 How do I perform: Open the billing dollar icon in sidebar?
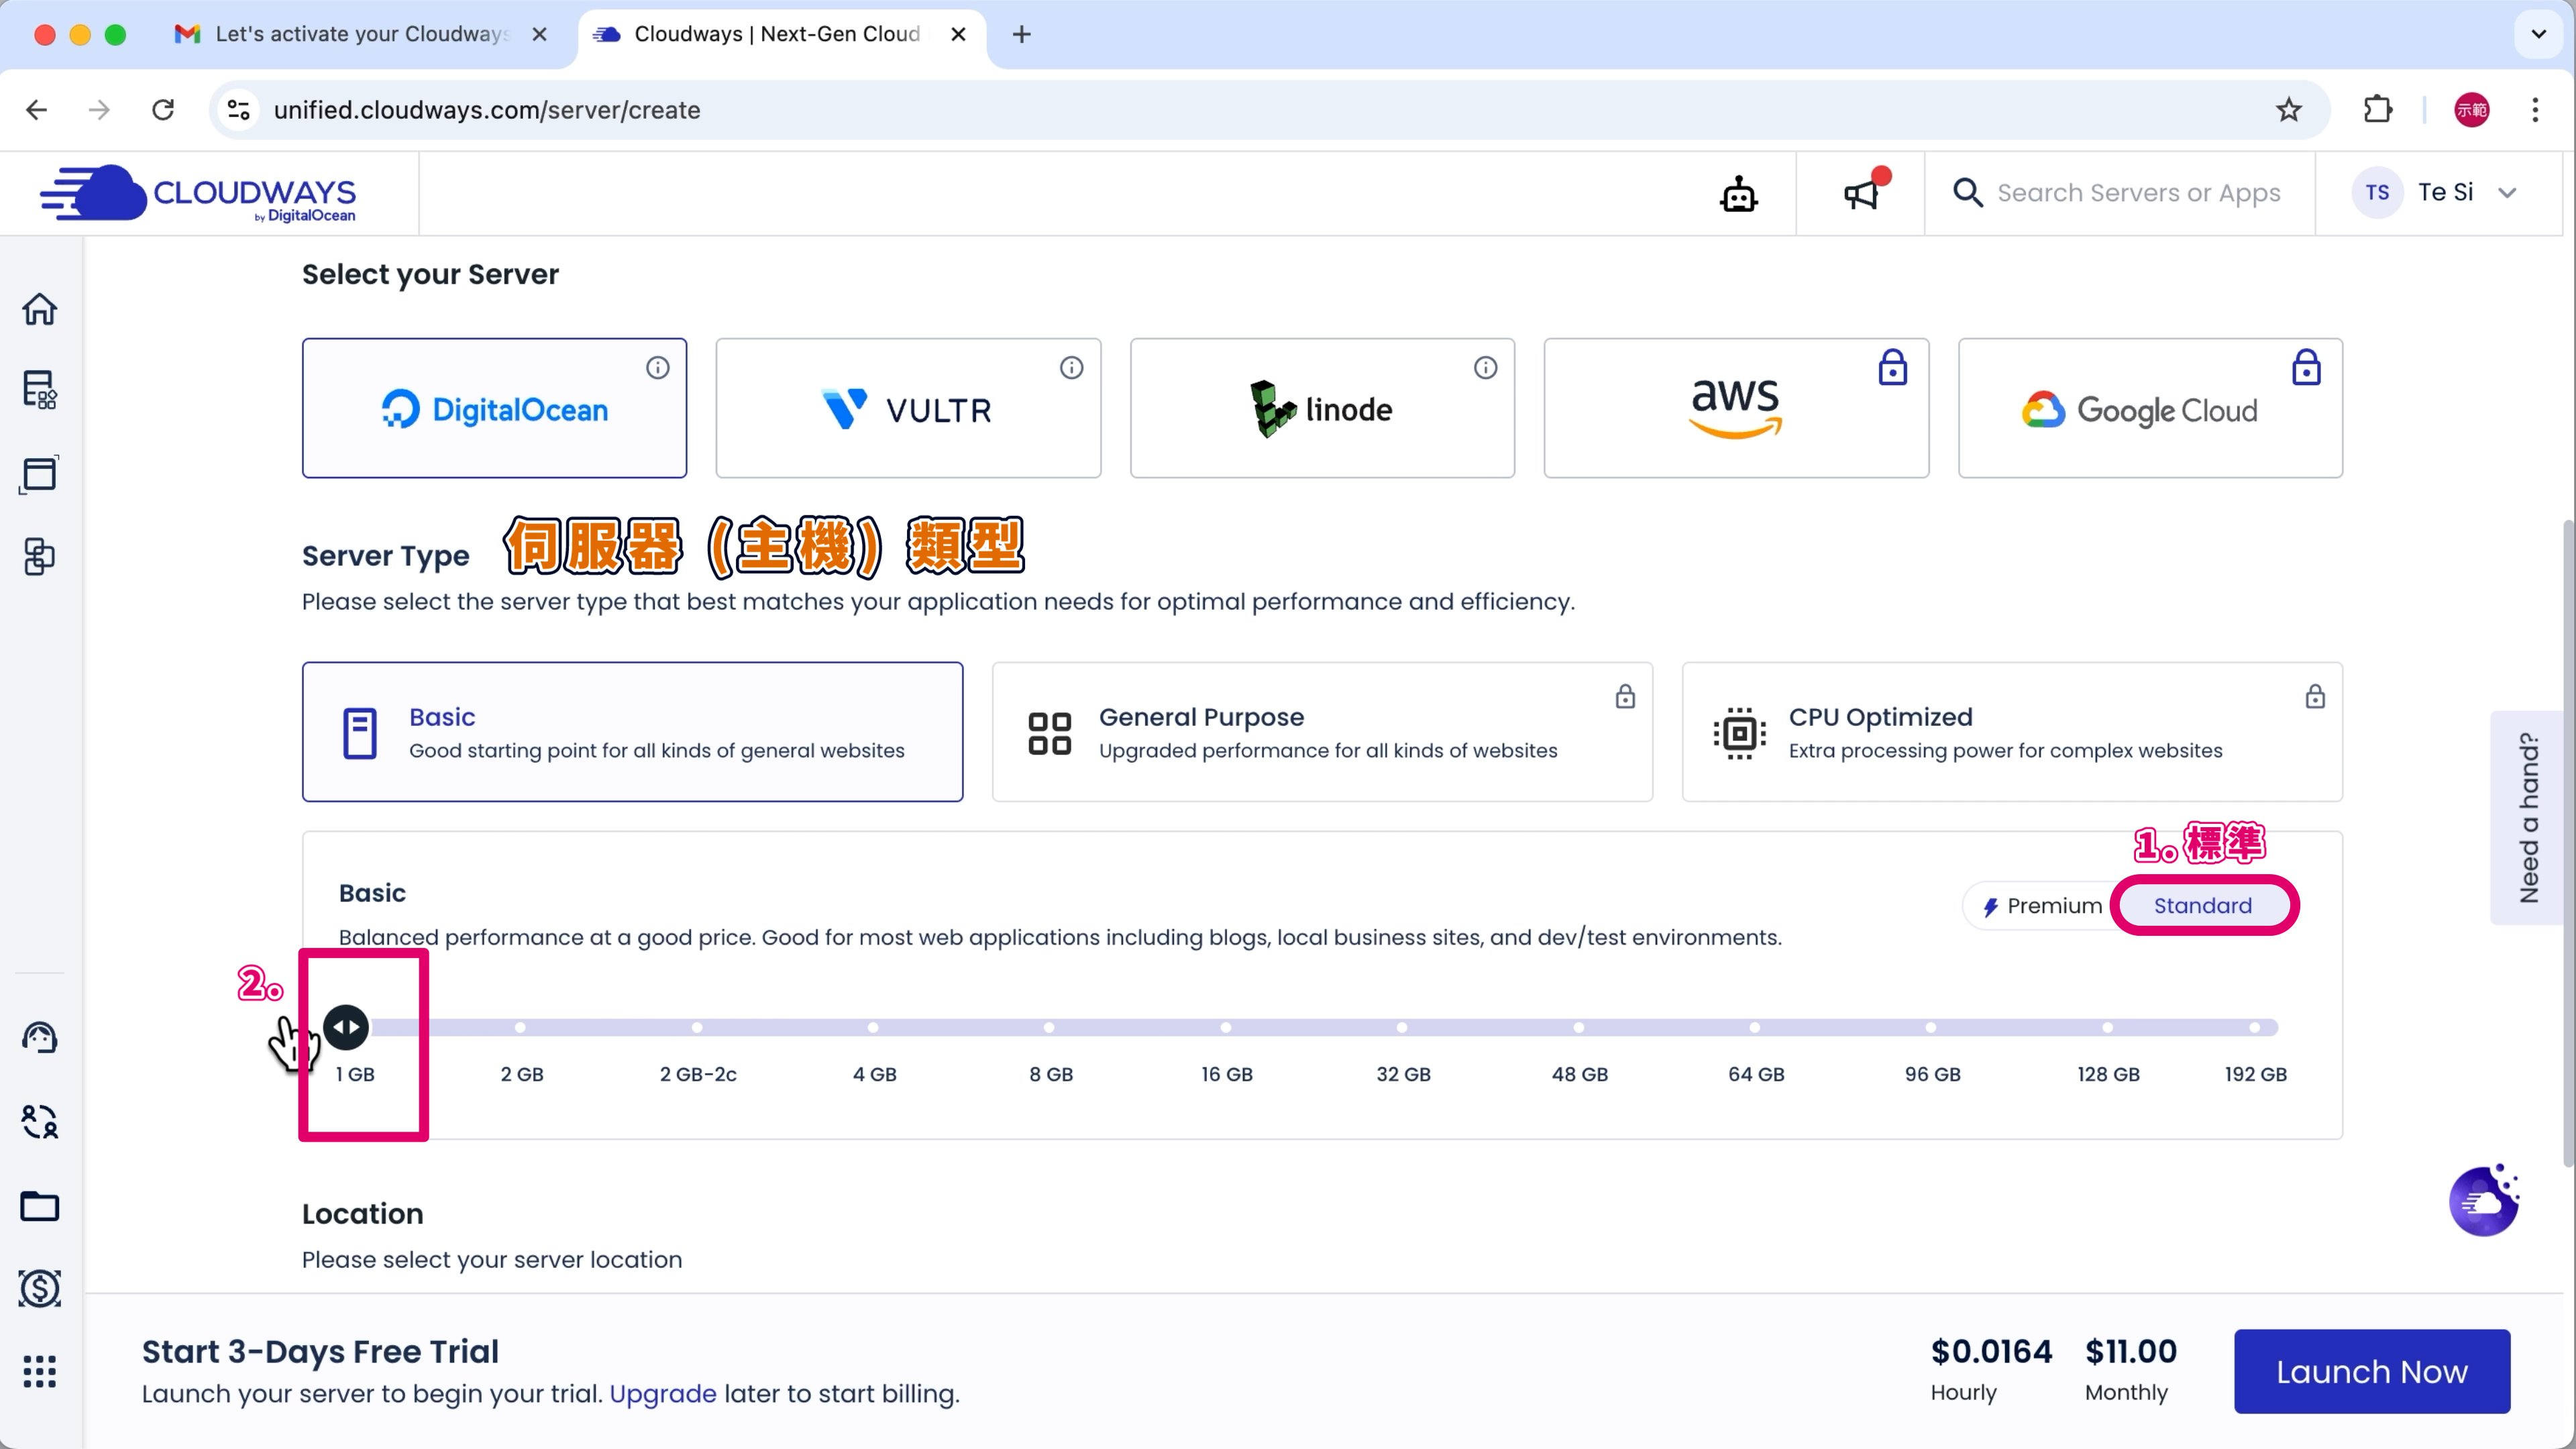click(40, 1288)
